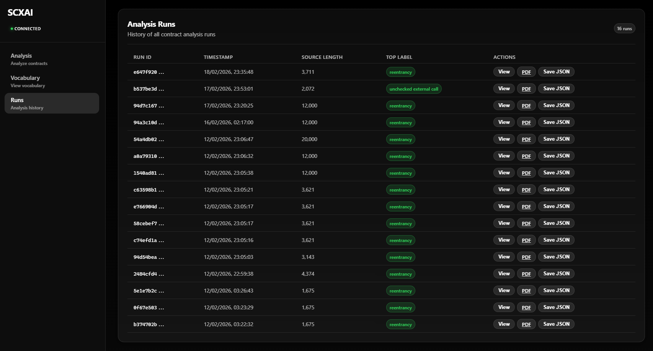The width and height of the screenshot is (653, 351).
Task: Click the 16 runs badge
Action: point(624,28)
